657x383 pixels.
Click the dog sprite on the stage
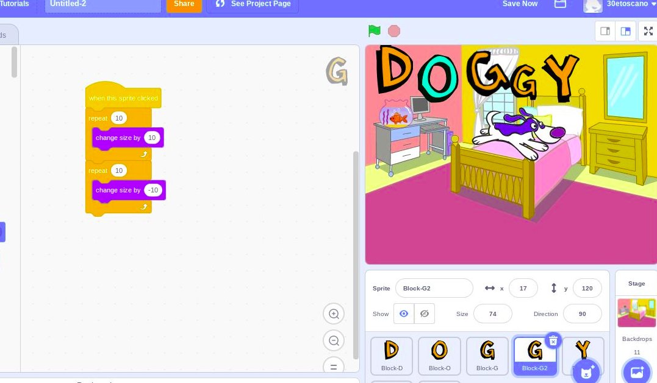coord(519,133)
